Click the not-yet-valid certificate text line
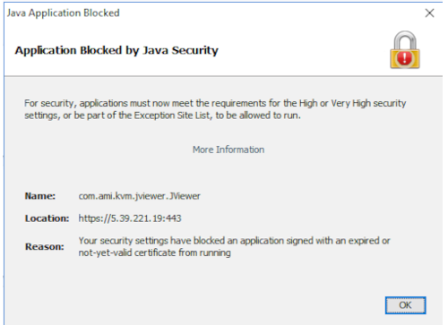Viewport: 448px width, 325px height. (x=155, y=252)
